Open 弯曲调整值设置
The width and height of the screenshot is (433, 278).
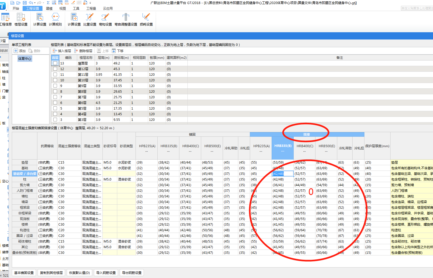click(126, 20)
